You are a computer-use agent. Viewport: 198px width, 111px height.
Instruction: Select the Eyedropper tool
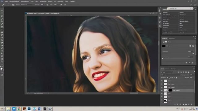pyautogui.click(x=2, y=24)
